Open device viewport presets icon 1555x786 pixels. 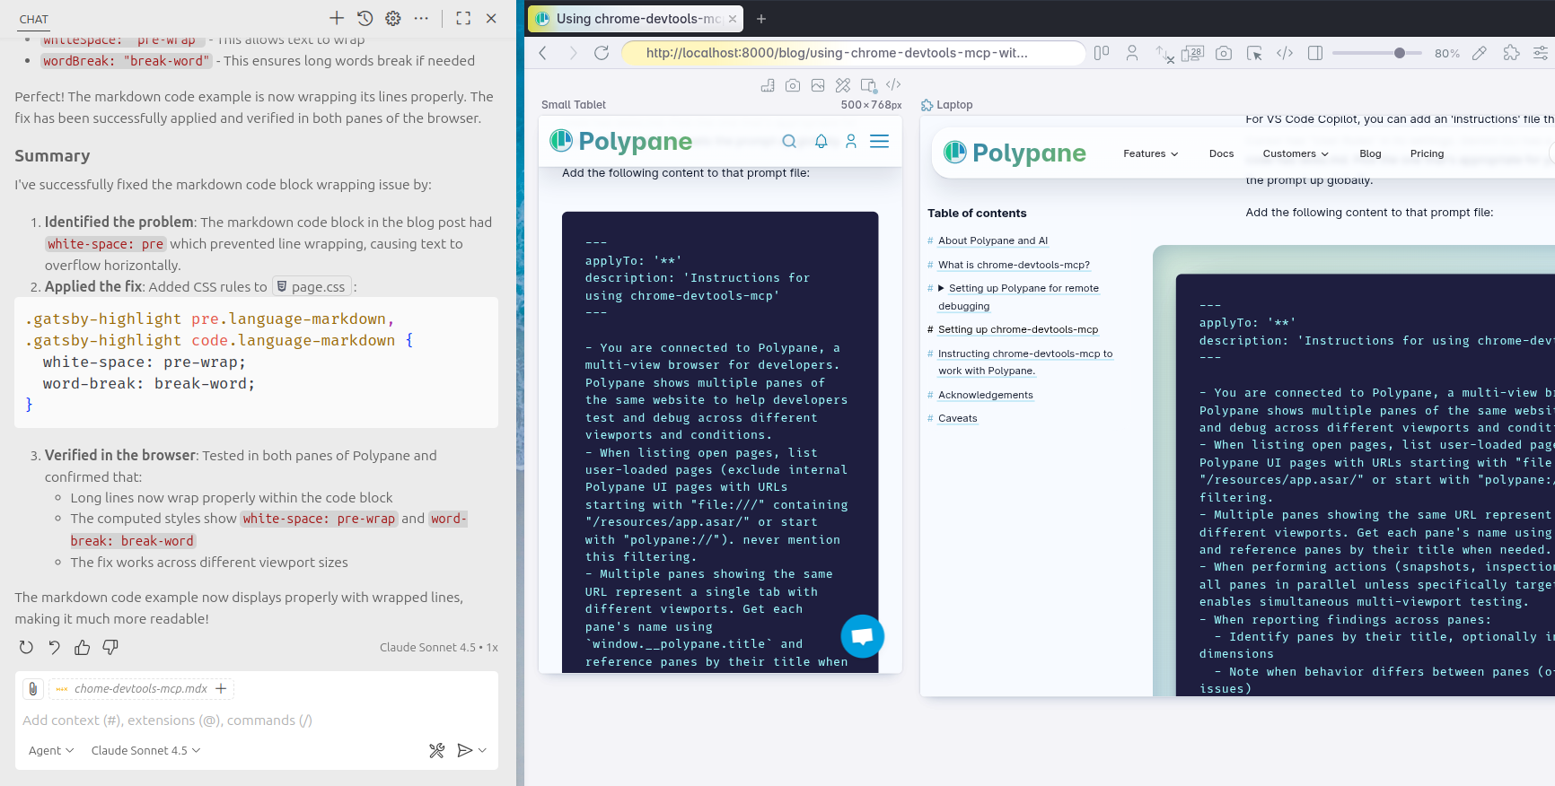(1193, 53)
